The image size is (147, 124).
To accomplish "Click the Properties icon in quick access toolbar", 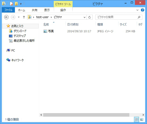I will (11, 4).
